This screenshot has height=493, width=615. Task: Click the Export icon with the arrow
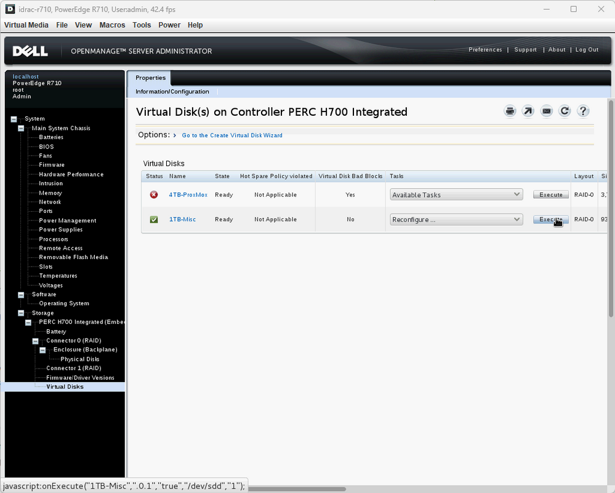(528, 111)
